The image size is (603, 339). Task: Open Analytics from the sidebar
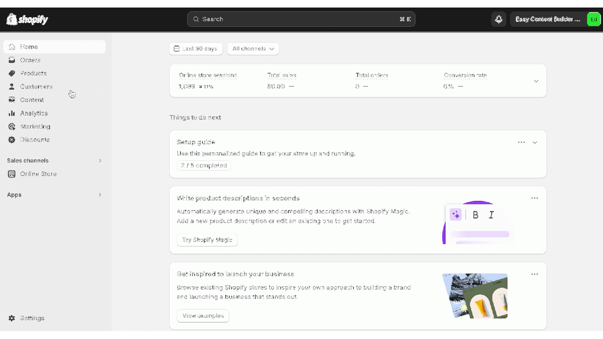tap(34, 113)
